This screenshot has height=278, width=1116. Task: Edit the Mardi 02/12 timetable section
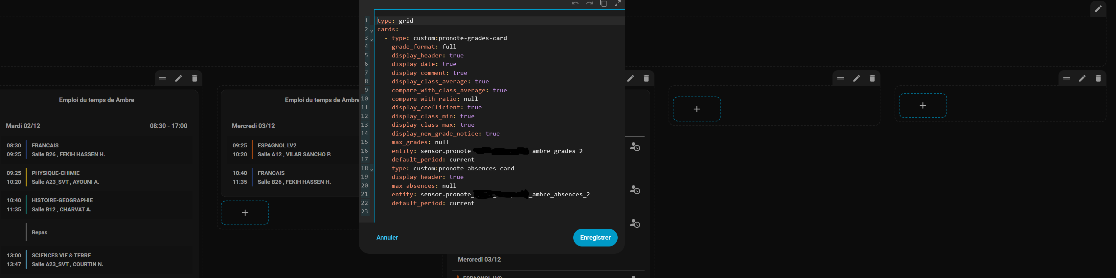(178, 78)
